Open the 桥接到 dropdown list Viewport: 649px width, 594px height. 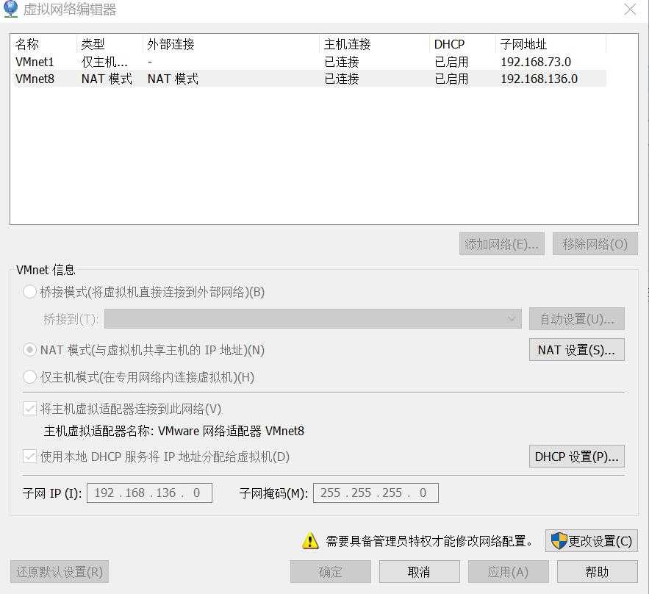[x=313, y=319]
